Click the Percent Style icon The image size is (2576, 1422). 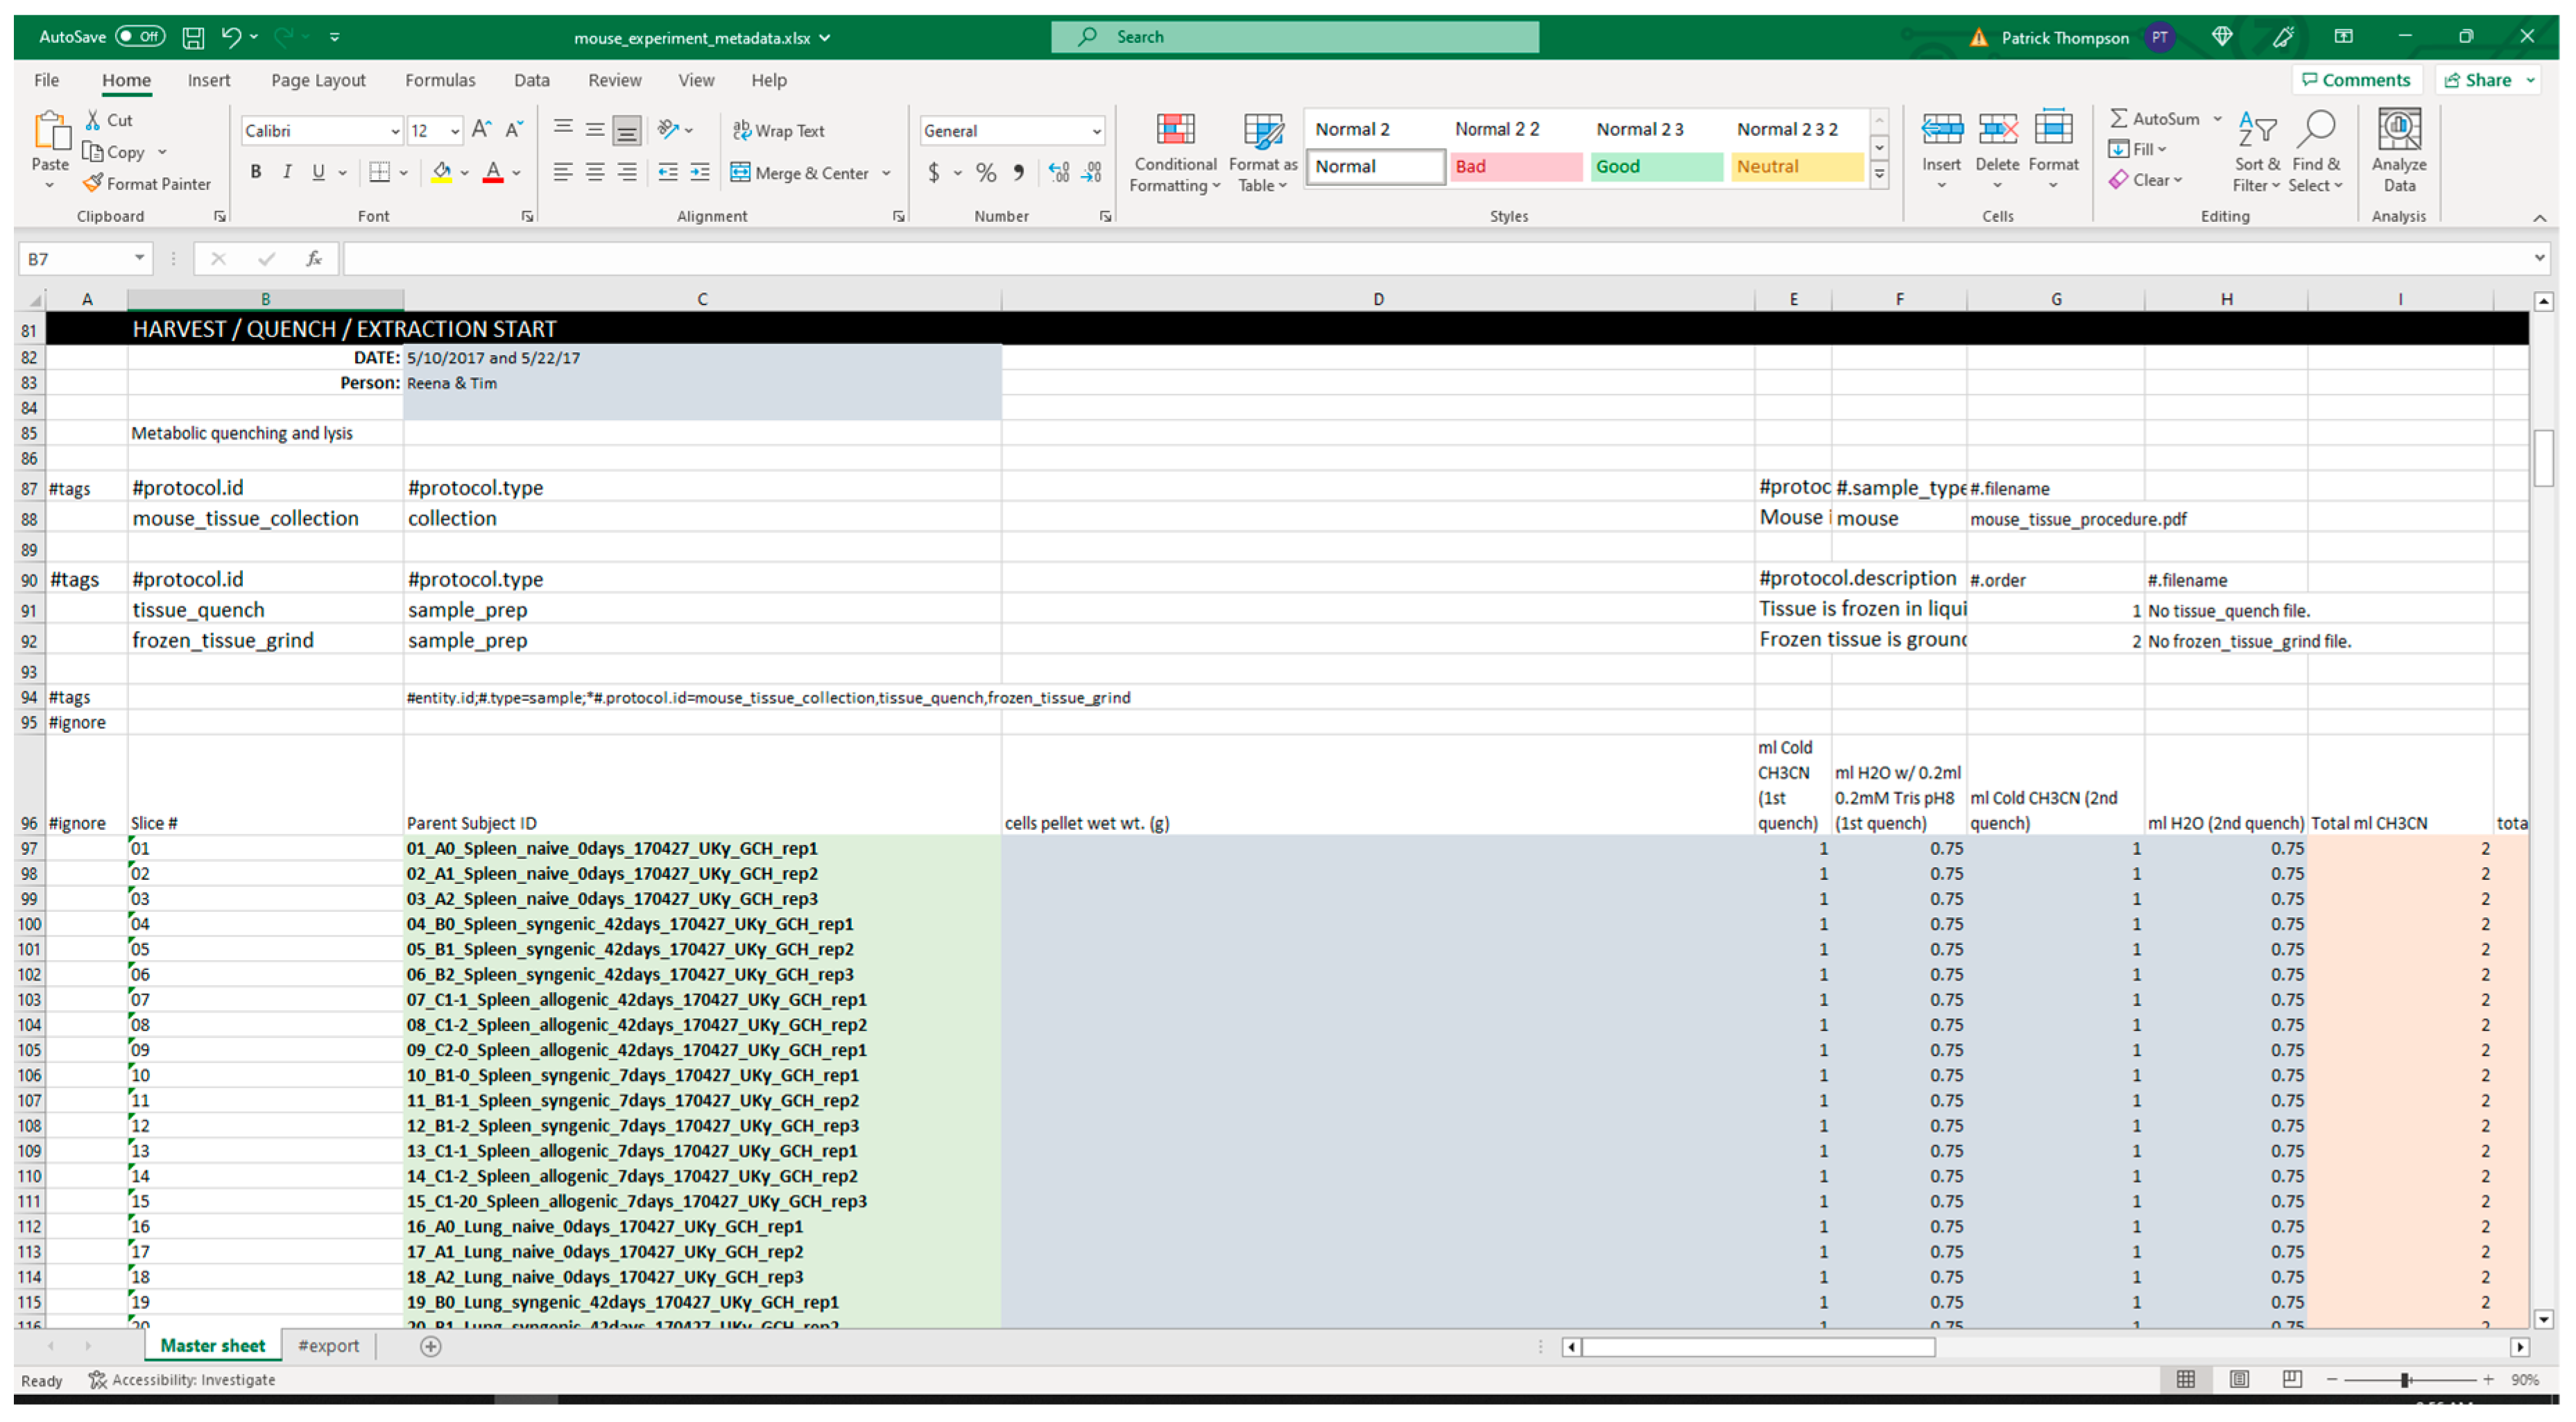pyautogui.click(x=986, y=173)
